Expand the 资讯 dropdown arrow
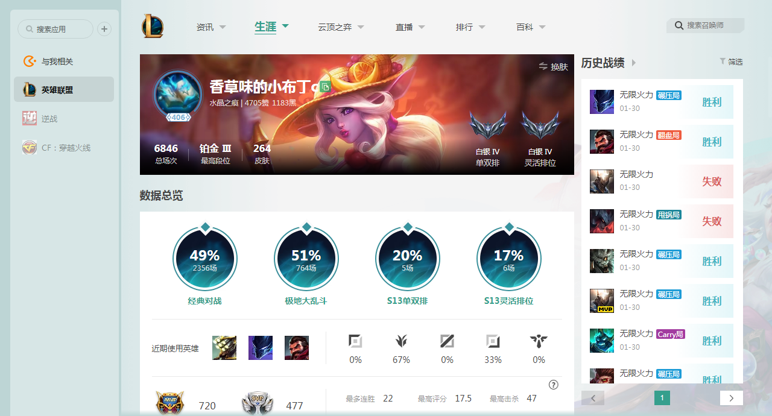This screenshot has height=416, width=772. click(x=223, y=27)
